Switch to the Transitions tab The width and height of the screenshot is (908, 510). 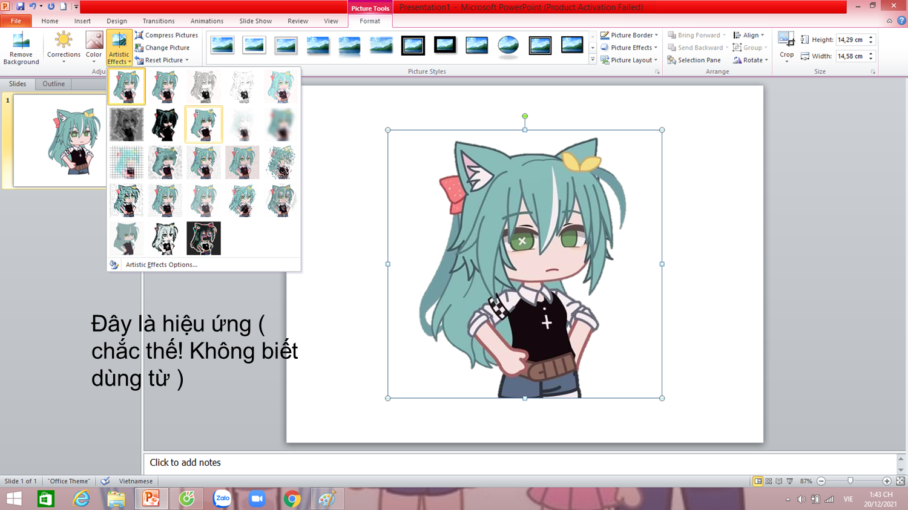click(159, 21)
